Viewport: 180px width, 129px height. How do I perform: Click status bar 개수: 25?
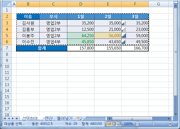tap(71, 124)
